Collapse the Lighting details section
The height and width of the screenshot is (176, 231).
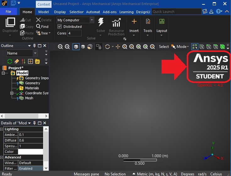click(2, 129)
